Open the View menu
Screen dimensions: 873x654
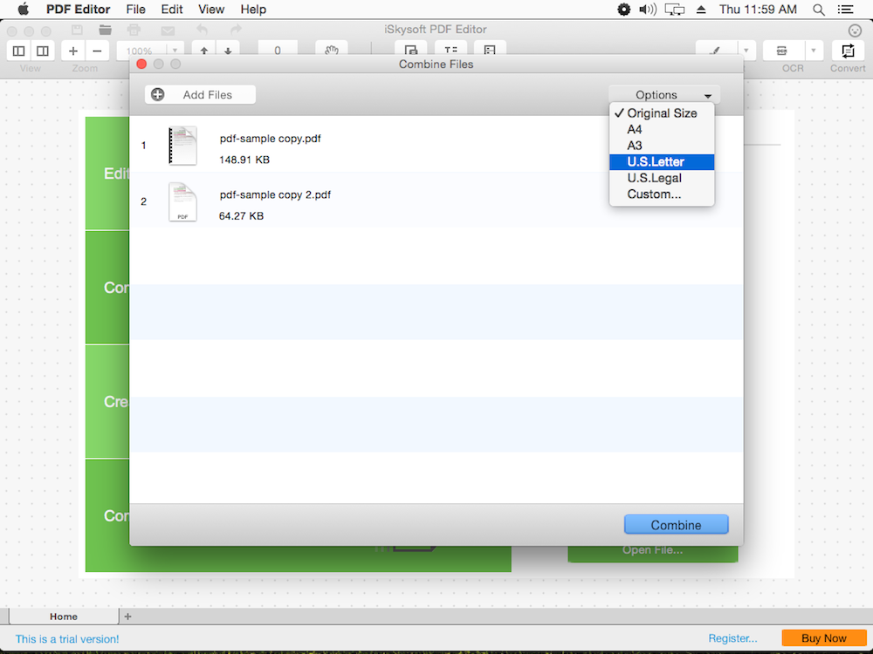[211, 10]
